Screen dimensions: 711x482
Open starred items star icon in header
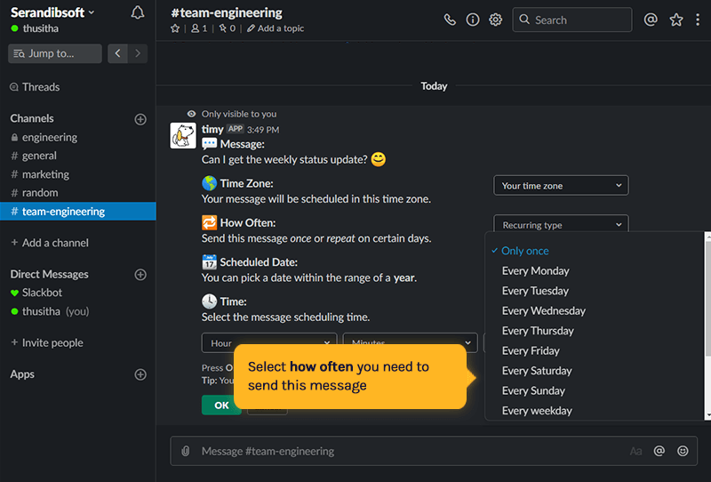tap(676, 20)
